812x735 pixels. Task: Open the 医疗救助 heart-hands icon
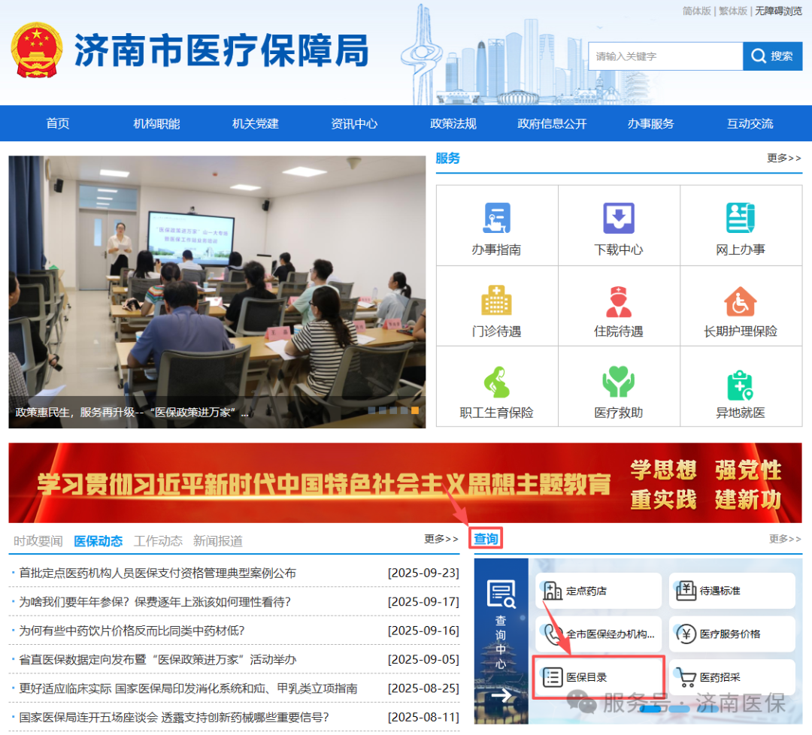pyautogui.click(x=619, y=383)
